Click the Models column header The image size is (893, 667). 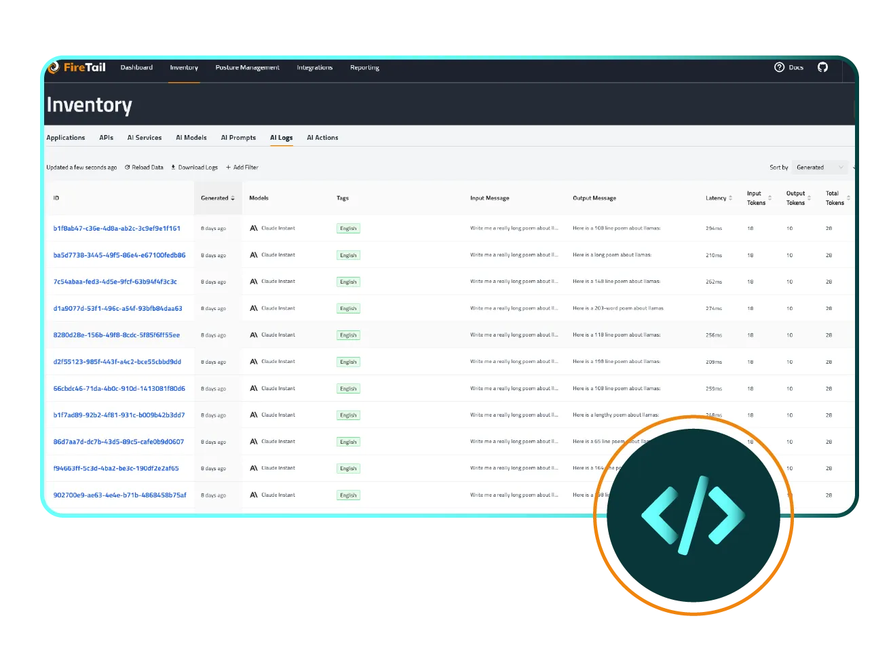click(259, 198)
